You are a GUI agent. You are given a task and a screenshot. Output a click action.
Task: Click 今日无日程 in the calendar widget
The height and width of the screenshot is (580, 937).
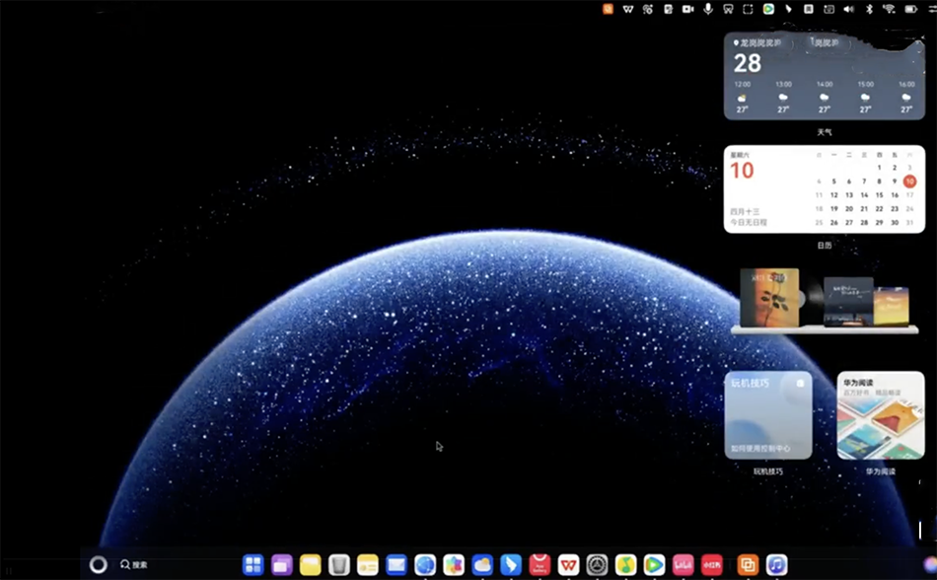(749, 222)
